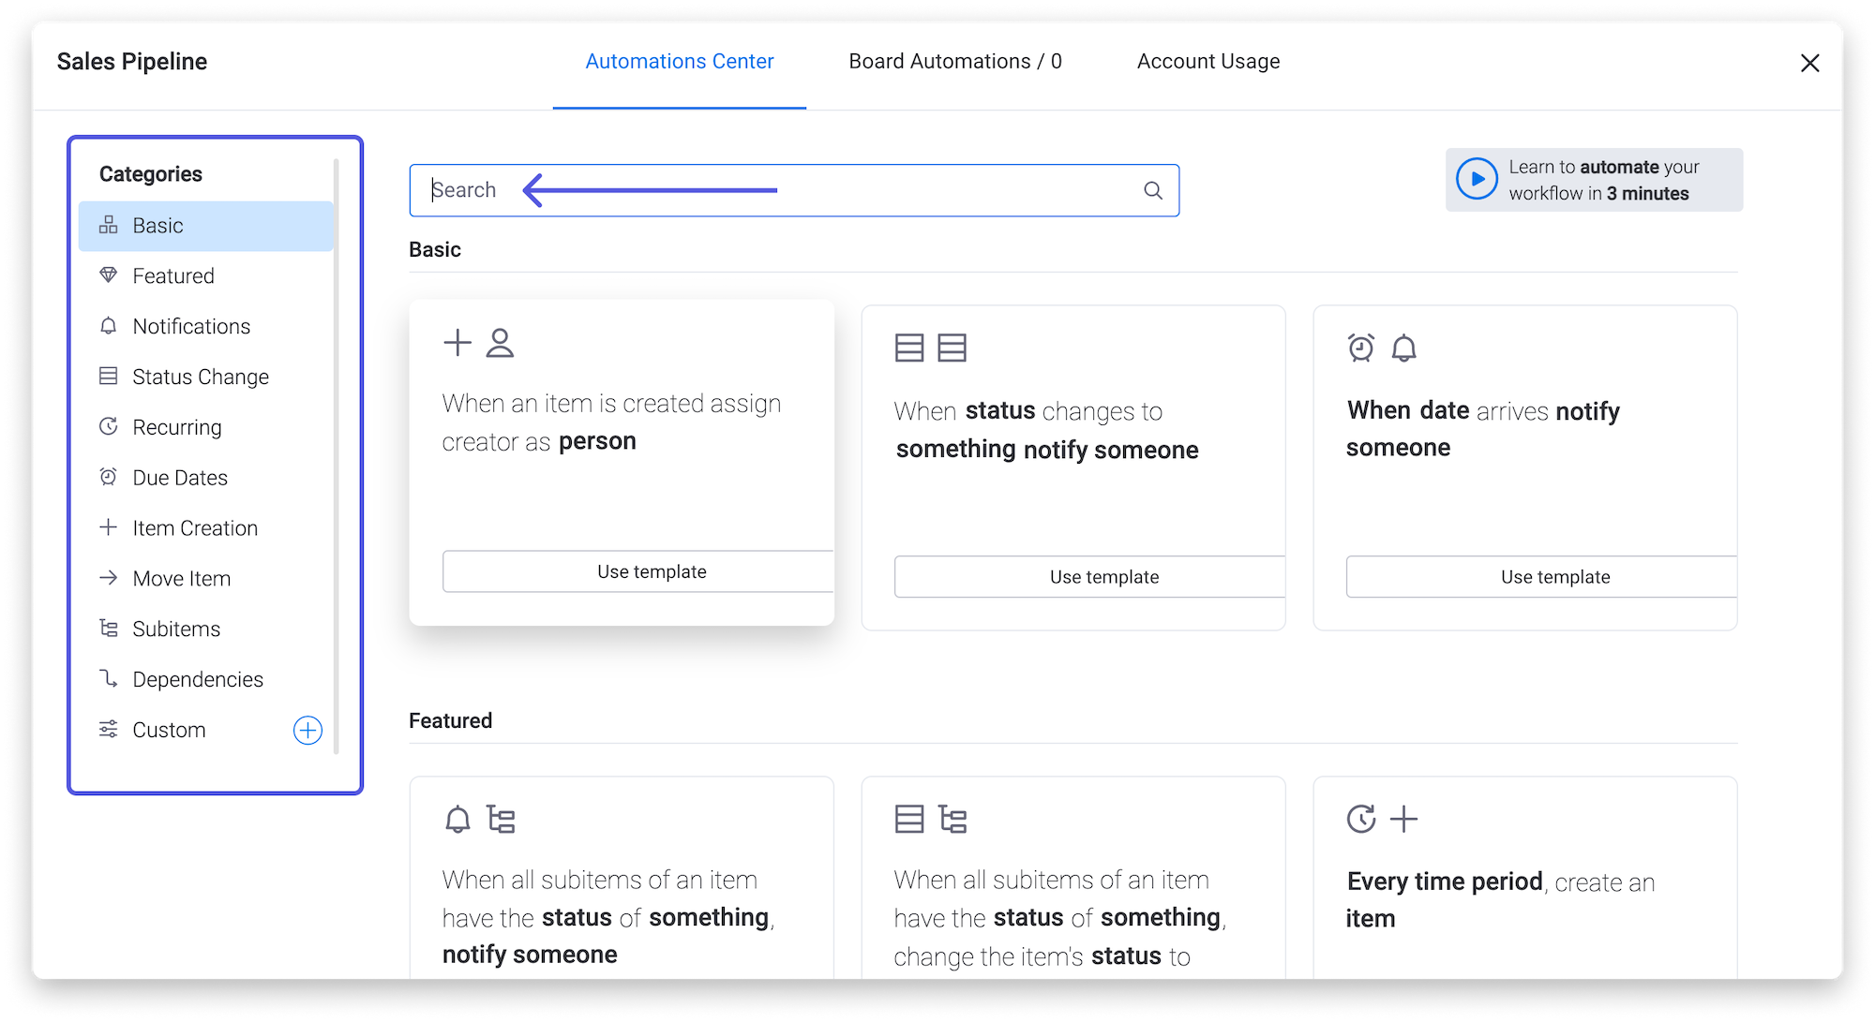Click the Status Change icon in sidebar
Viewport: 1875px width, 1022px height.
(111, 377)
